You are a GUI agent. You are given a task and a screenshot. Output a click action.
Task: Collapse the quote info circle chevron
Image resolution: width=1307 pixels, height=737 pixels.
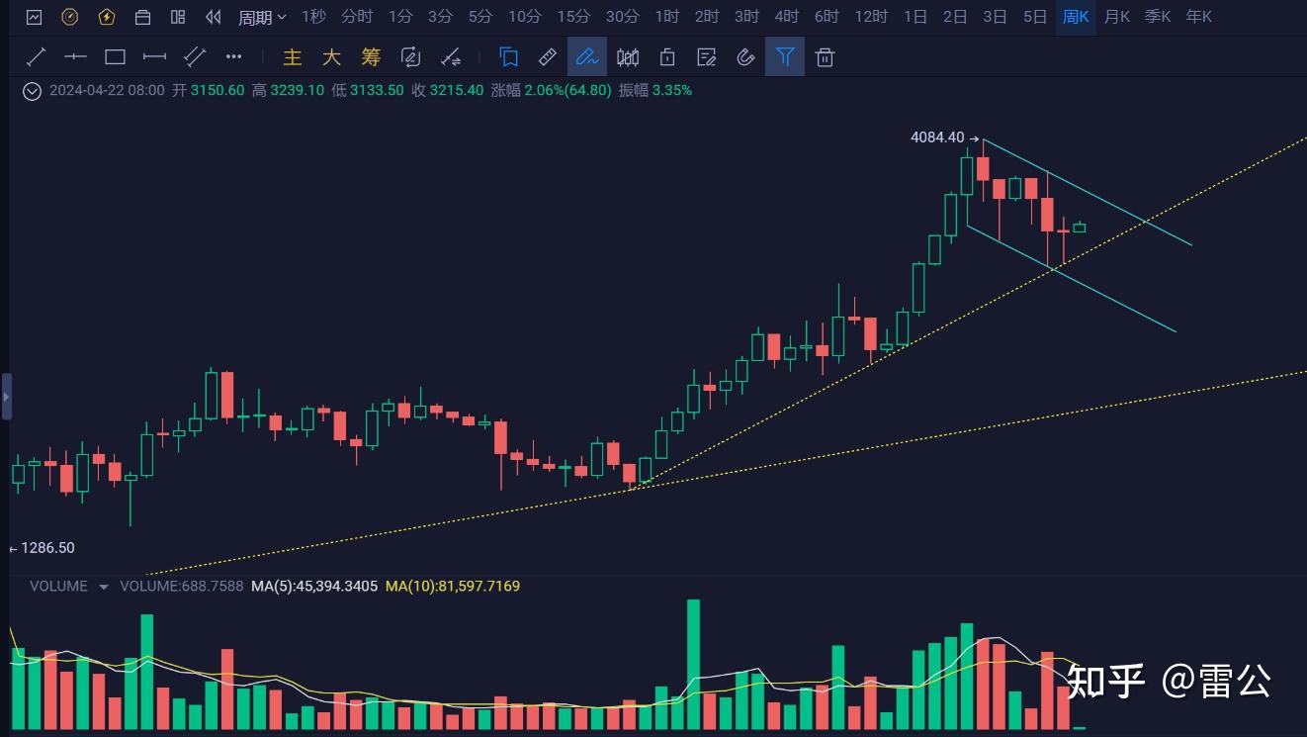click(33, 90)
